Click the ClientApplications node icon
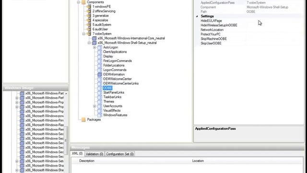This screenshot has height=173, width=307. click(x=100, y=52)
